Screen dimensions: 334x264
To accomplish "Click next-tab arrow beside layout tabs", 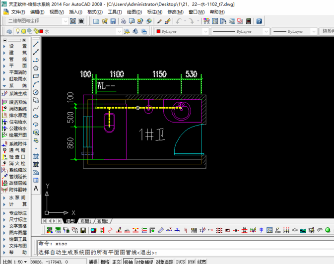I will (55, 221).
